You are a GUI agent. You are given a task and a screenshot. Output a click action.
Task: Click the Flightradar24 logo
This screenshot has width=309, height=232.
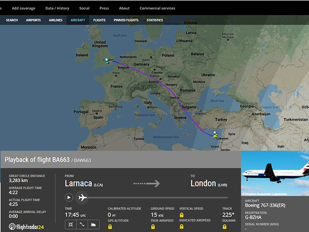tap(26, 227)
